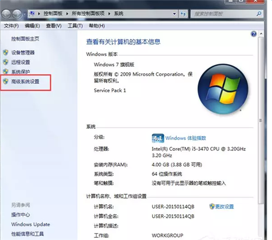The width and height of the screenshot is (272, 240).
Task: Click 所有控制面板项 breadcrumb in address bar
Action: 88,14
